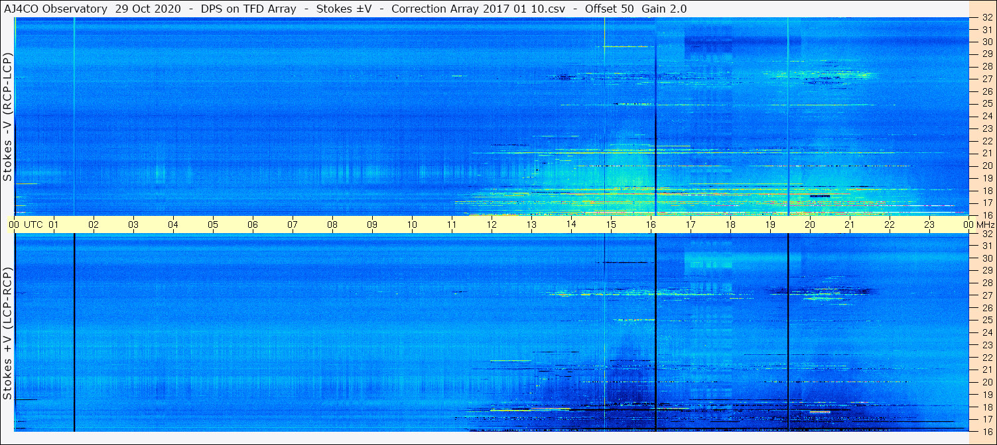This screenshot has height=445, width=997.
Task: Select the 16 hour tick on time axis
Action: (651, 224)
